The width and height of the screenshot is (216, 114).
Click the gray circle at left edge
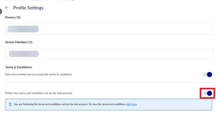point(1,11)
